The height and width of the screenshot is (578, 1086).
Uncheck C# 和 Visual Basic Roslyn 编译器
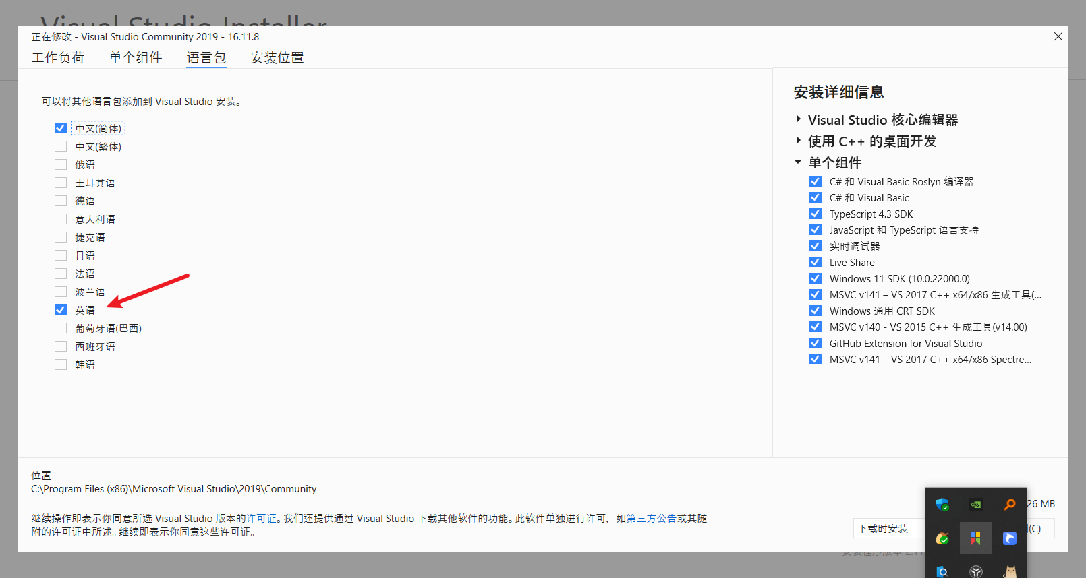click(x=816, y=181)
